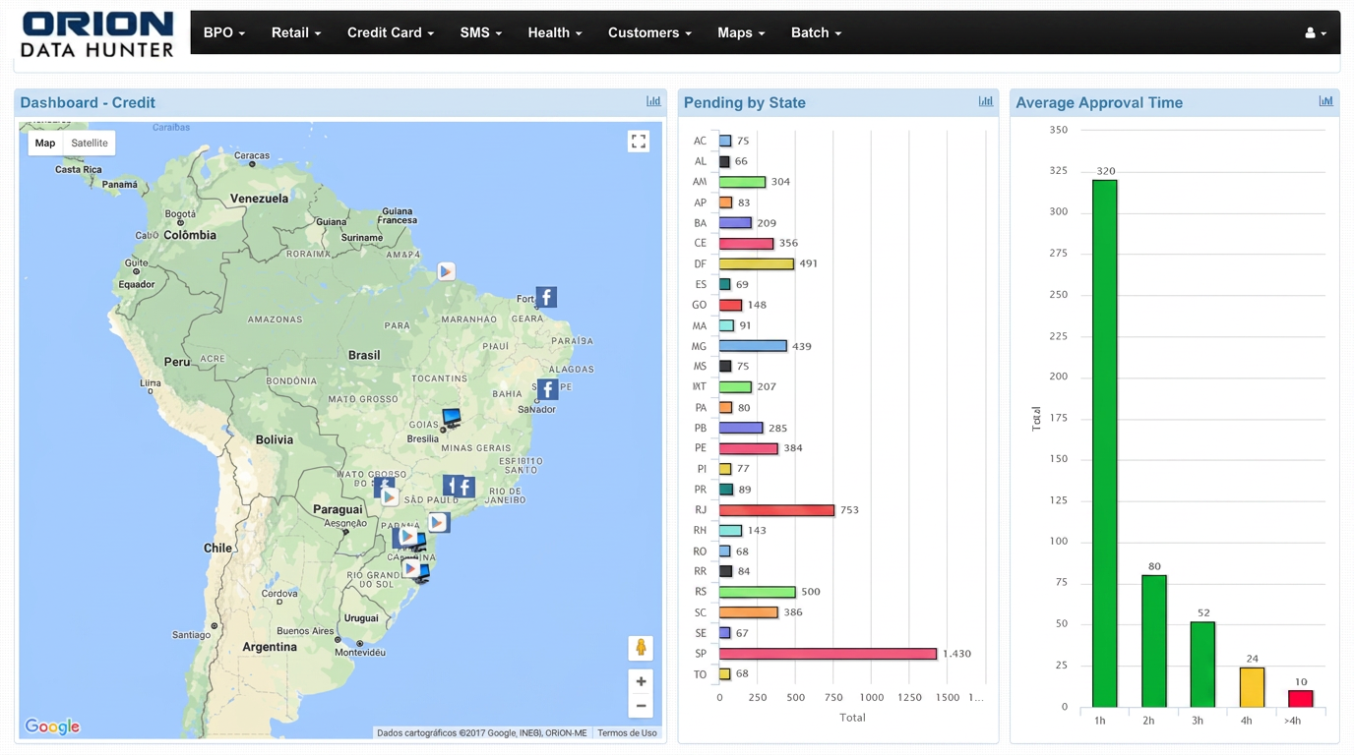
Task: Click the Orion Data Hunter logo
Action: [x=96, y=34]
